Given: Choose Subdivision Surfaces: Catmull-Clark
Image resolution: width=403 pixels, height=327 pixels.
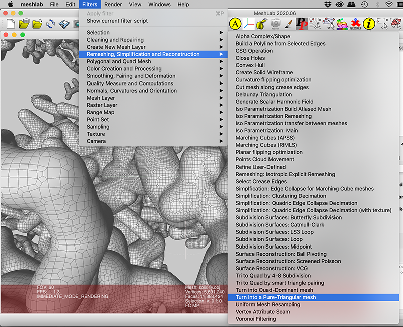Looking at the screenshot, I should click(313, 225).
